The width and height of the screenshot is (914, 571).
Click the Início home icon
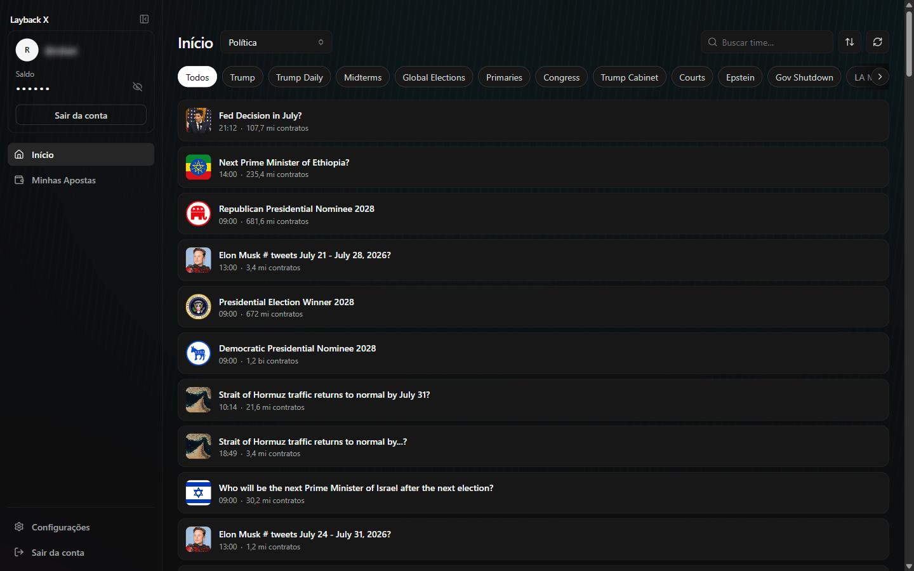(x=19, y=154)
